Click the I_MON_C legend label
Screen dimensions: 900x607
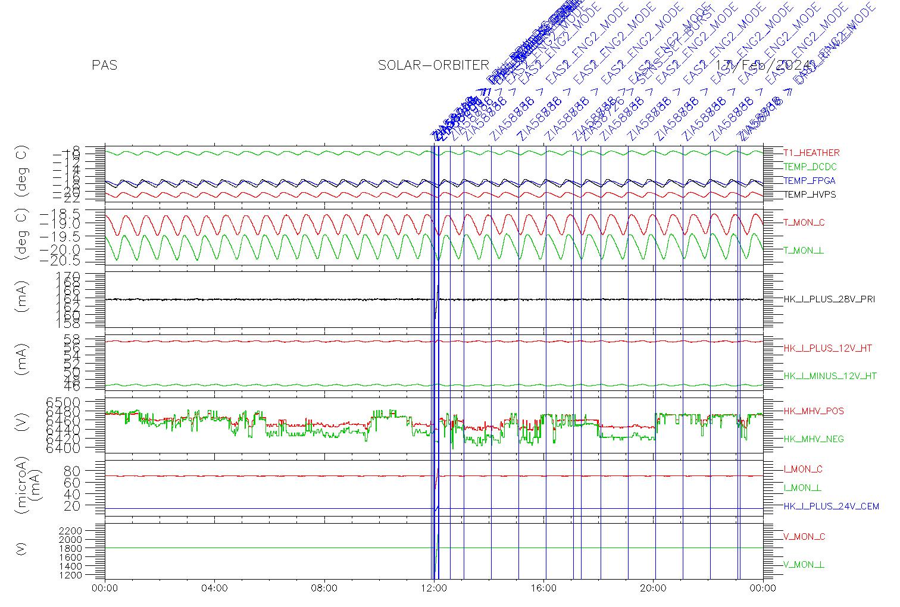[x=803, y=470]
